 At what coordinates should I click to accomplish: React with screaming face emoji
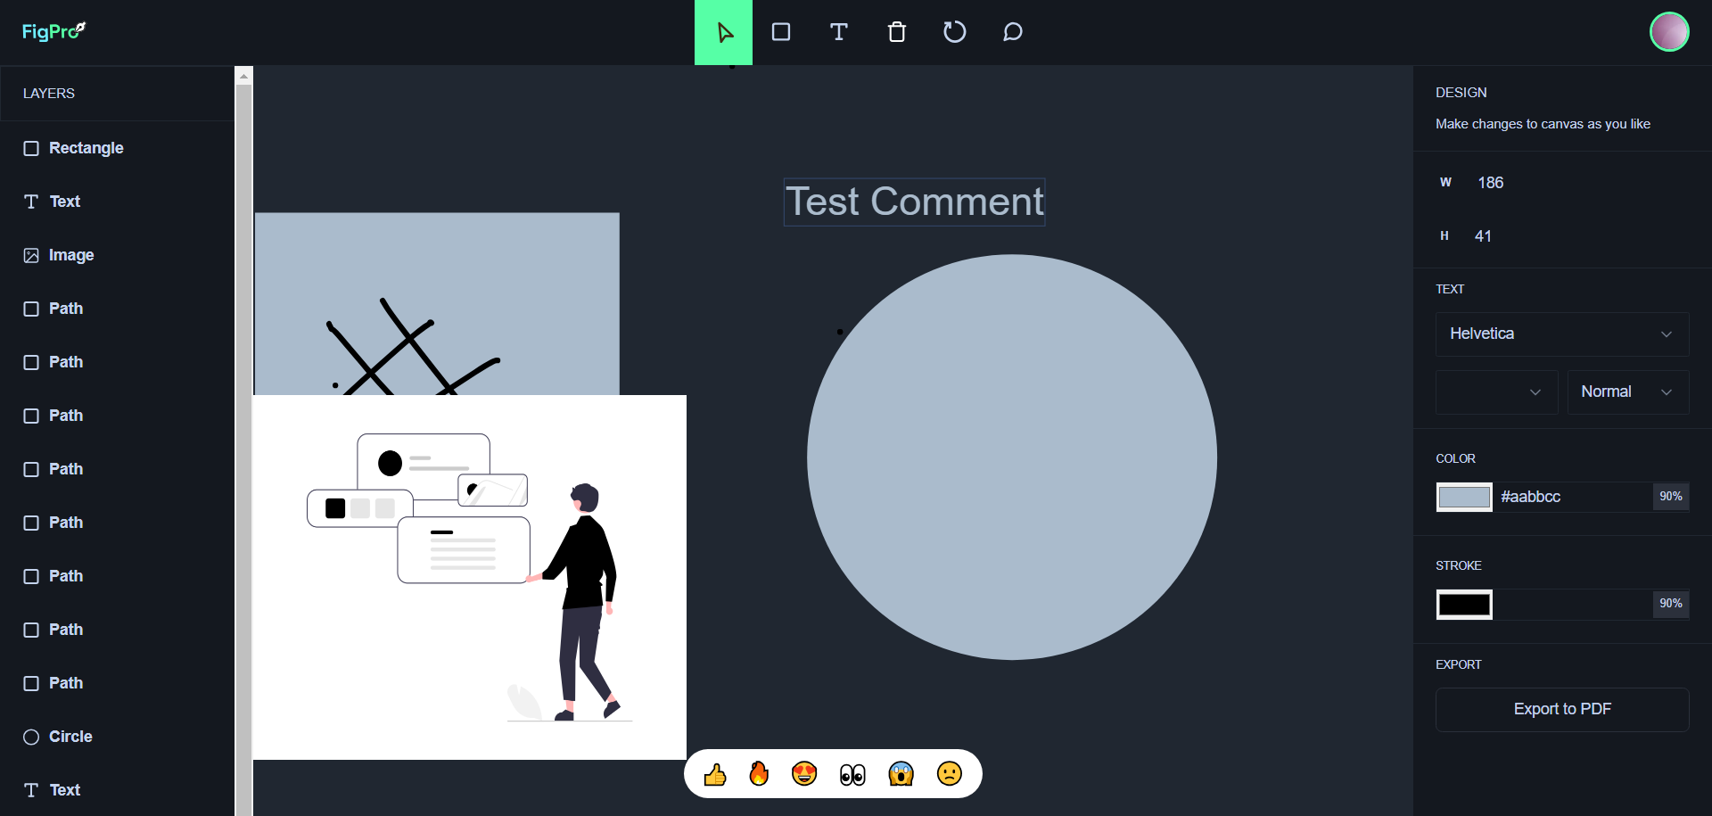click(901, 773)
